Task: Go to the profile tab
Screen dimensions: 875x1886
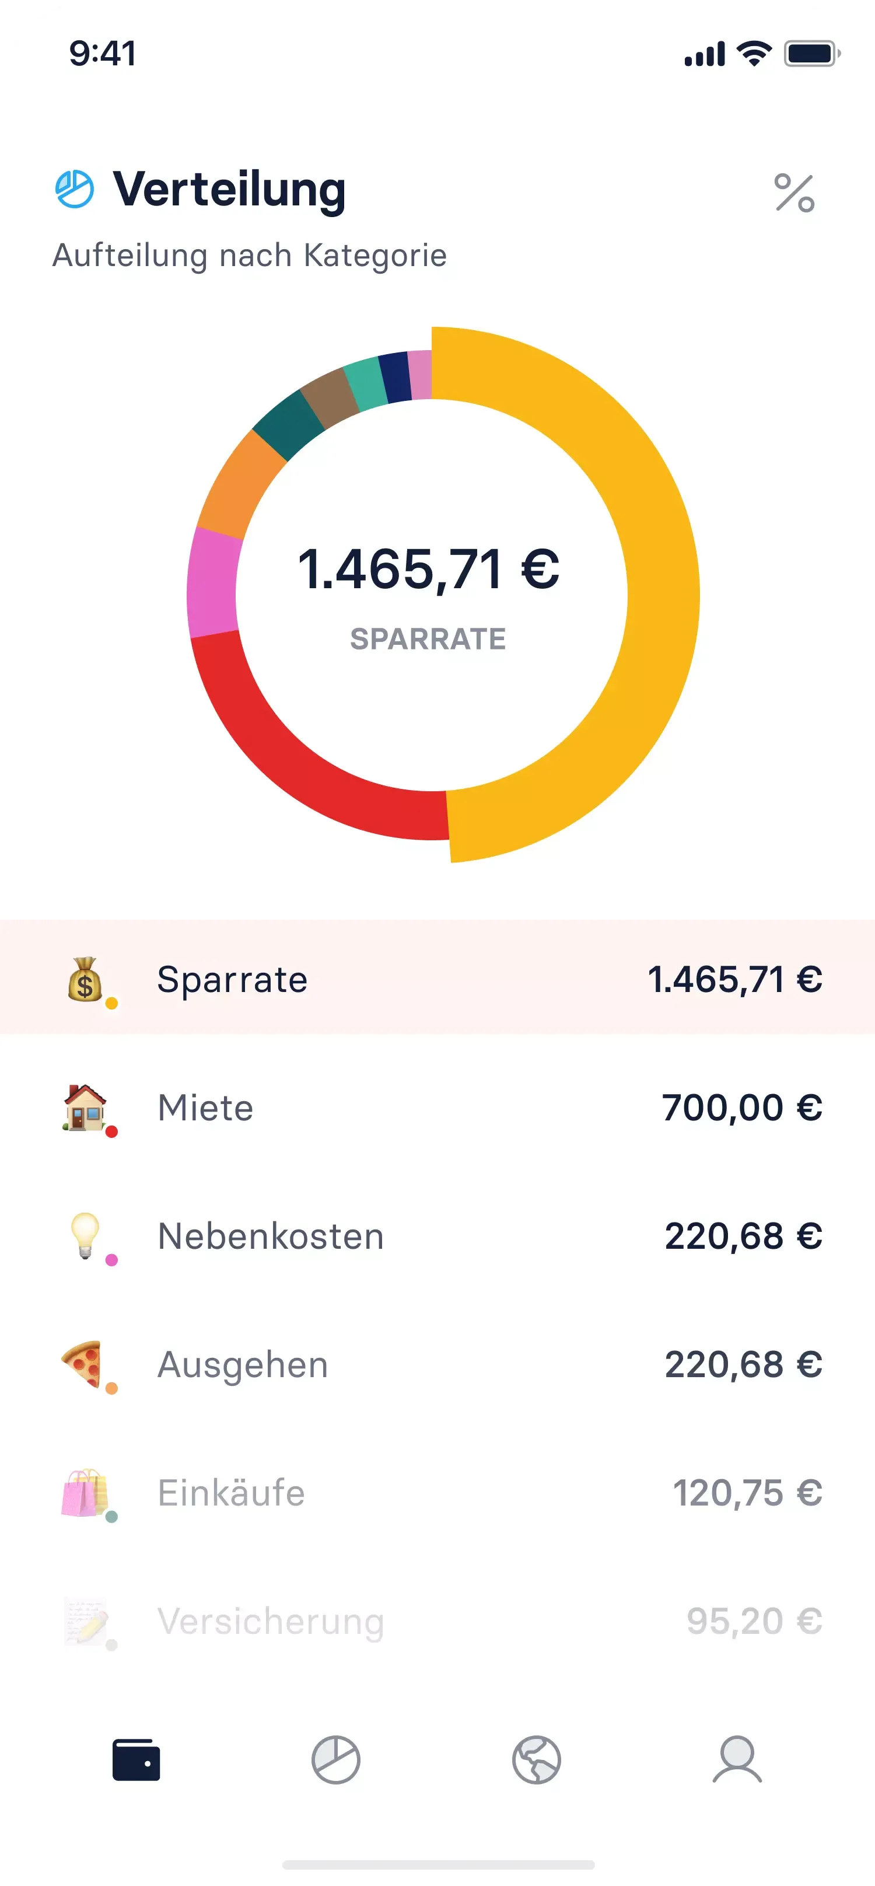Action: [737, 1759]
